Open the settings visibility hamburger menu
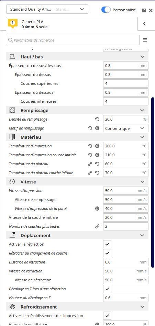This screenshot has width=155, height=326. (145, 40)
